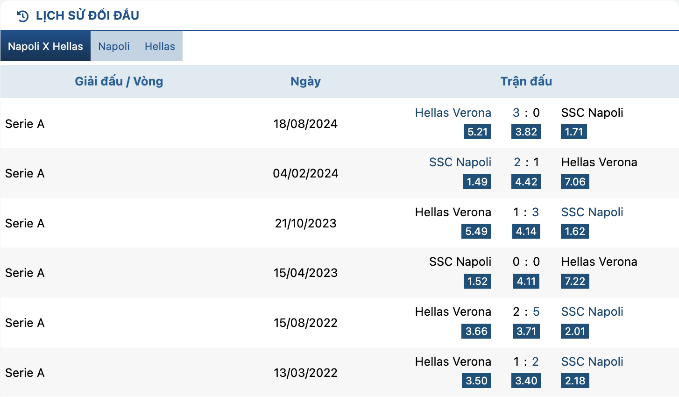Click the Trận đấu column header
The width and height of the screenshot is (679, 397).
(x=526, y=81)
